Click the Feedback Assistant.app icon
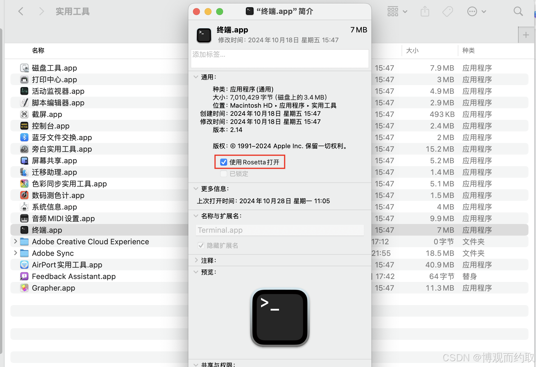 point(24,276)
